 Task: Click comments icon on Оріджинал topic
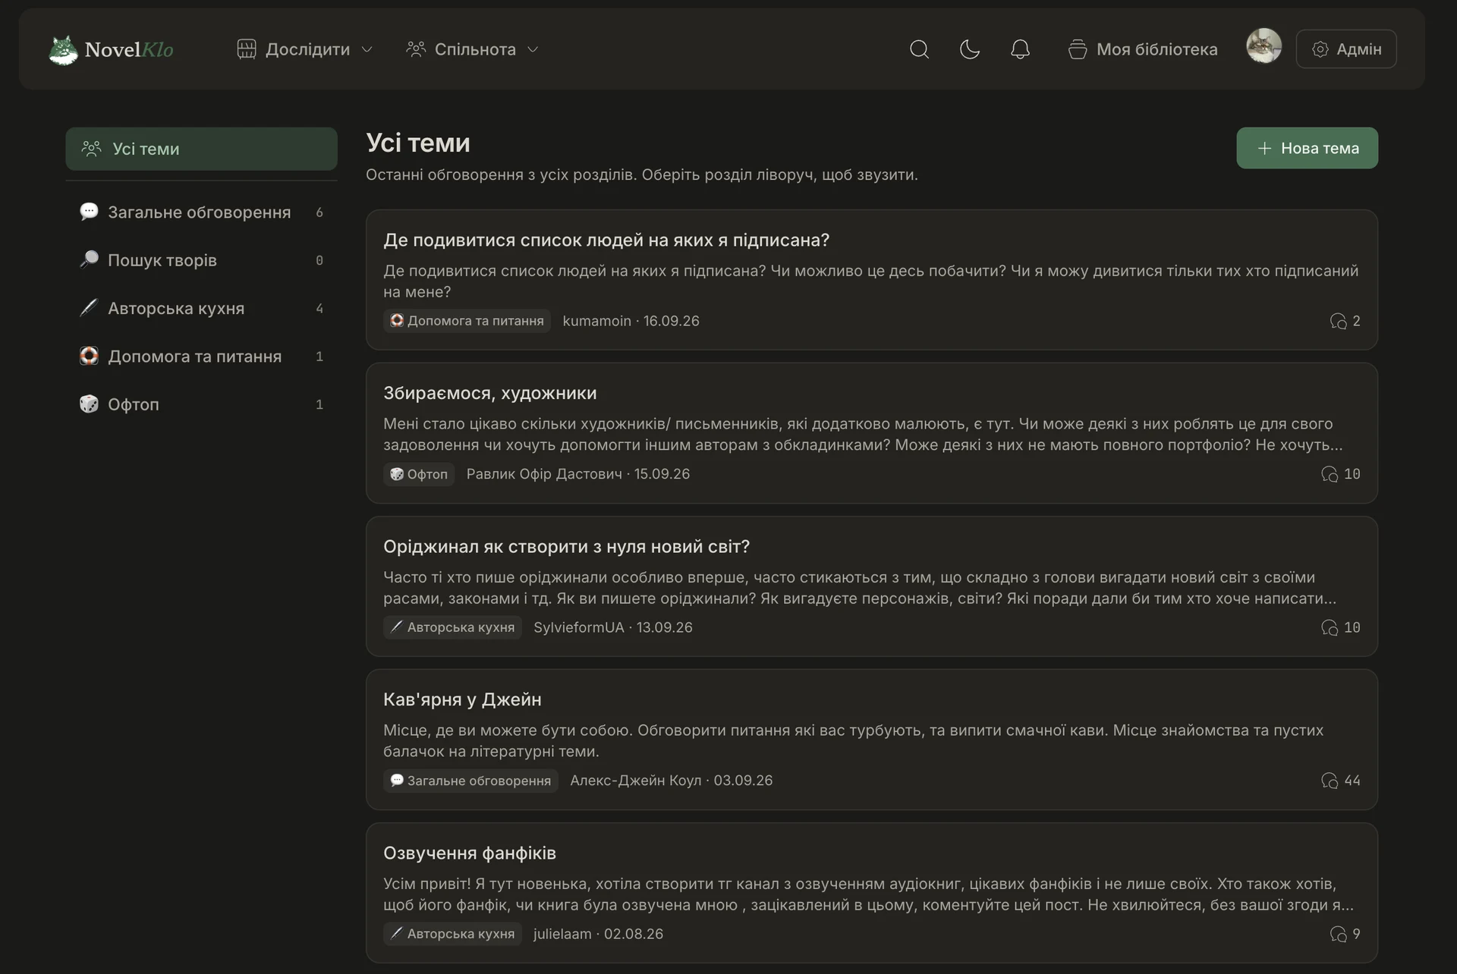pyautogui.click(x=1329, y=628)
